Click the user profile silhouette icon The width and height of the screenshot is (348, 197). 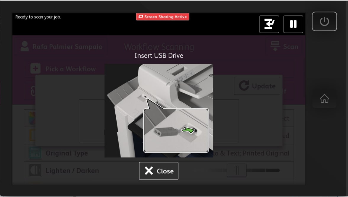25,46
